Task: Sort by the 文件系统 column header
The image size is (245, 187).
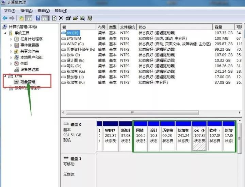Action: 128,27
